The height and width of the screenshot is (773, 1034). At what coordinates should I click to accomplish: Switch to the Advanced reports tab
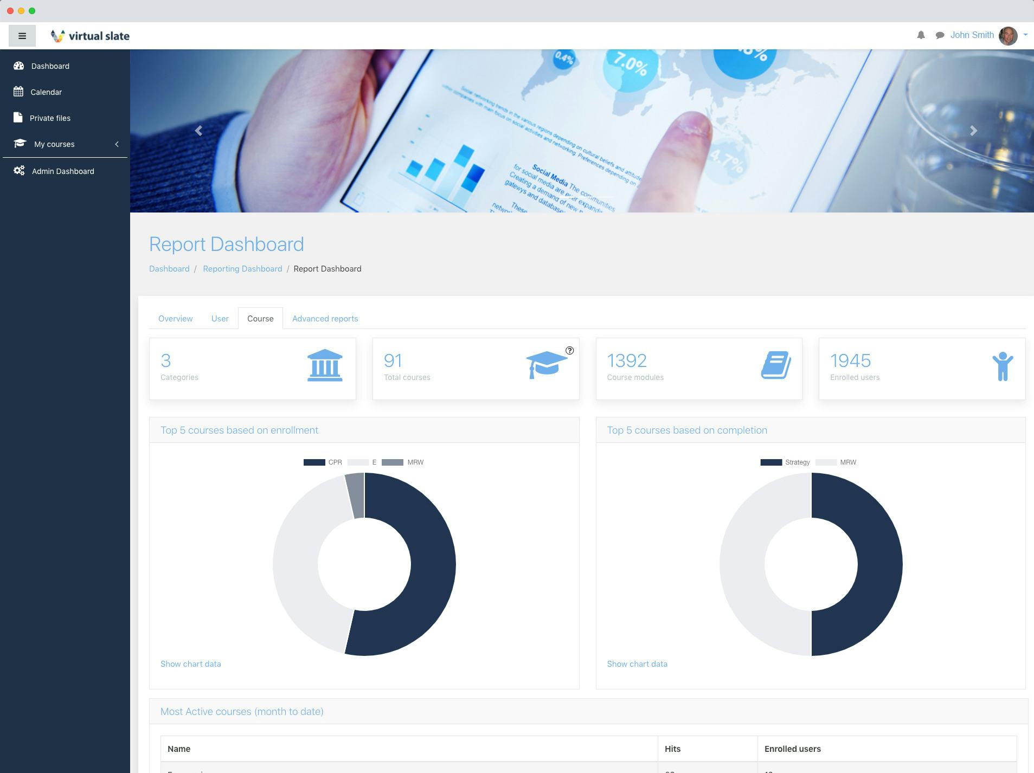(325, 318)
